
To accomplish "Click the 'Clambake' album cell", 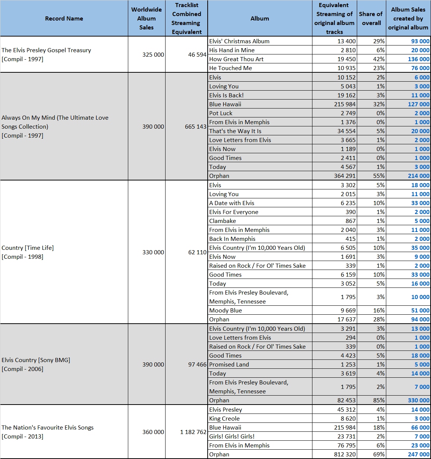I will tap(260, 221).
